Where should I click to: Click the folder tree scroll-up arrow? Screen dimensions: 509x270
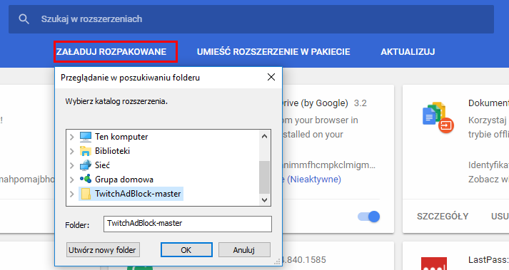[265, 136]
